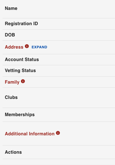Open the info icon beside Address
115x165 pixels.
tap(27, 46)
